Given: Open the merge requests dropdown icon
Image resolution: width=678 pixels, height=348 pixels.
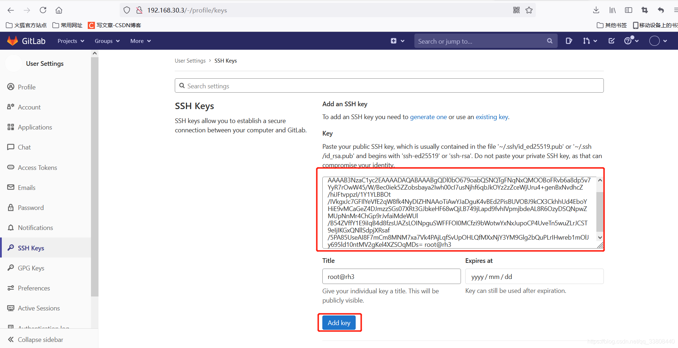Looking at the screenshot, I should pyautogui.click(x=590, y=41).
